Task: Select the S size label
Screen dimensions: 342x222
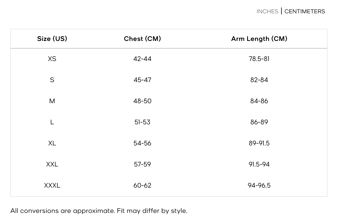Action: point(52,80)
